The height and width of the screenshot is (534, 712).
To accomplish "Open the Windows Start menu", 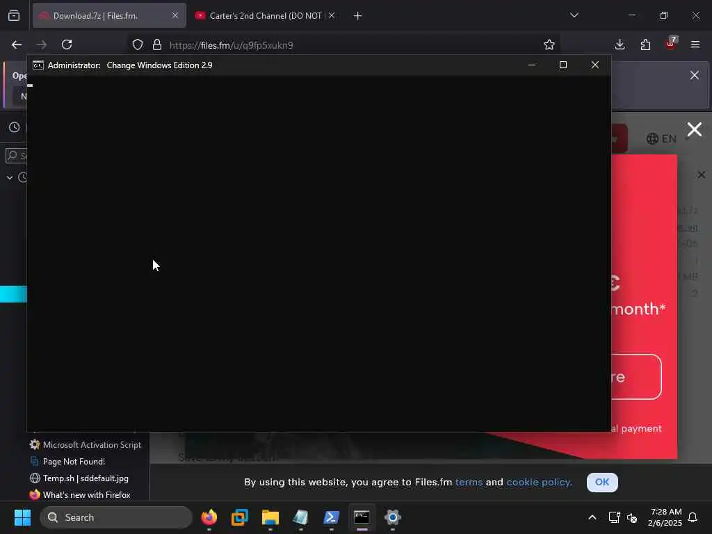I will (x=23, y=517).
